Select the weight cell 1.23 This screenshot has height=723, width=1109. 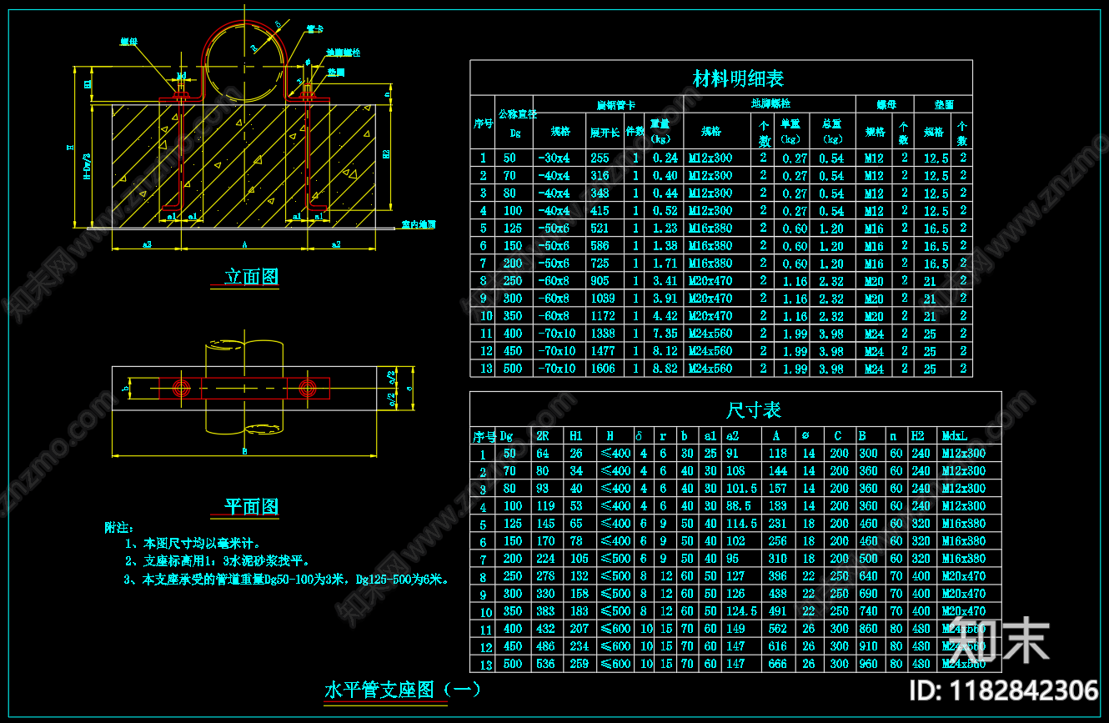click(x=665, y=228)
